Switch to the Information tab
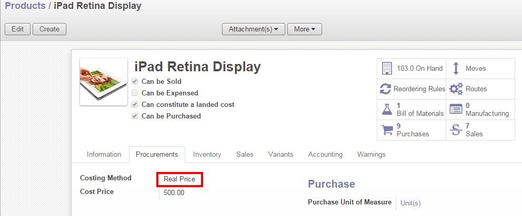 [104, 154]
